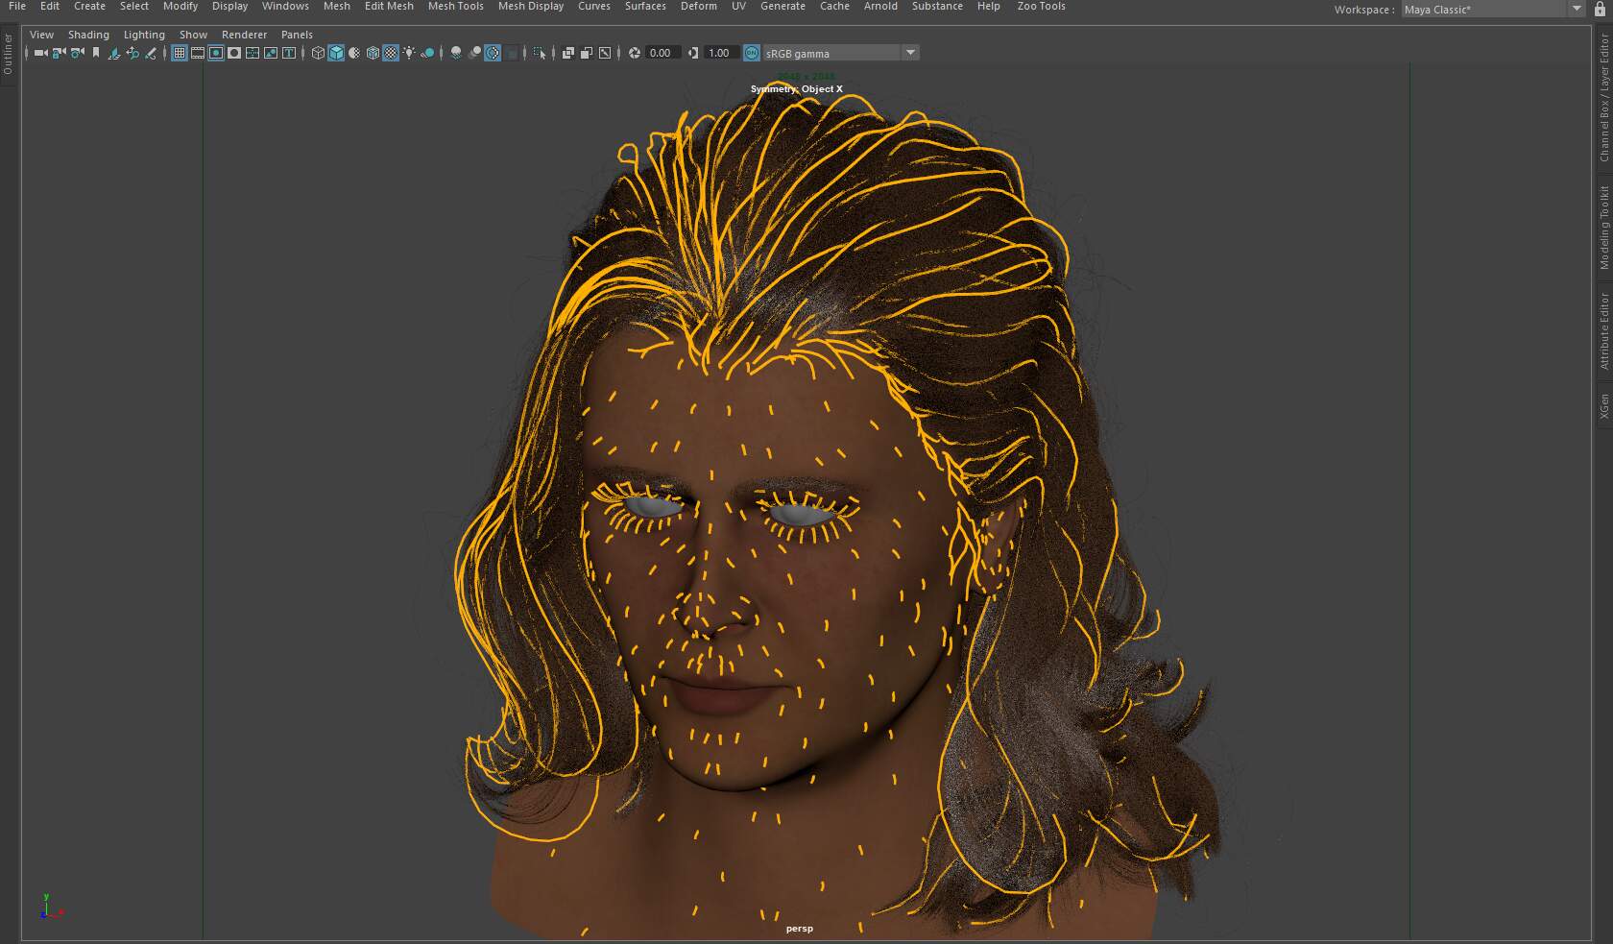Open the Edit Mesh menu

(x=389, y=6)
